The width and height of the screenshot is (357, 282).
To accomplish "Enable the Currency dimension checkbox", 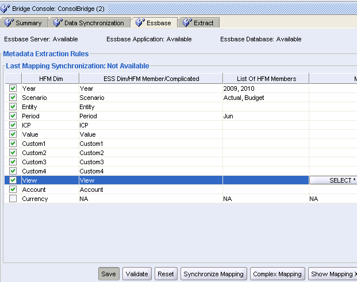I will point(13,199).
